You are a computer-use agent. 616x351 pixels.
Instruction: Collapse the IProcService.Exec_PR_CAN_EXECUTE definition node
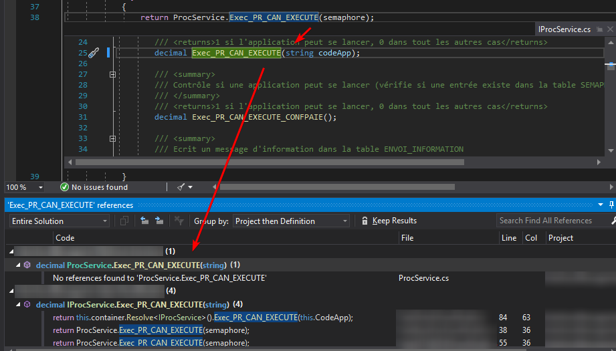(x=18, y=304)
